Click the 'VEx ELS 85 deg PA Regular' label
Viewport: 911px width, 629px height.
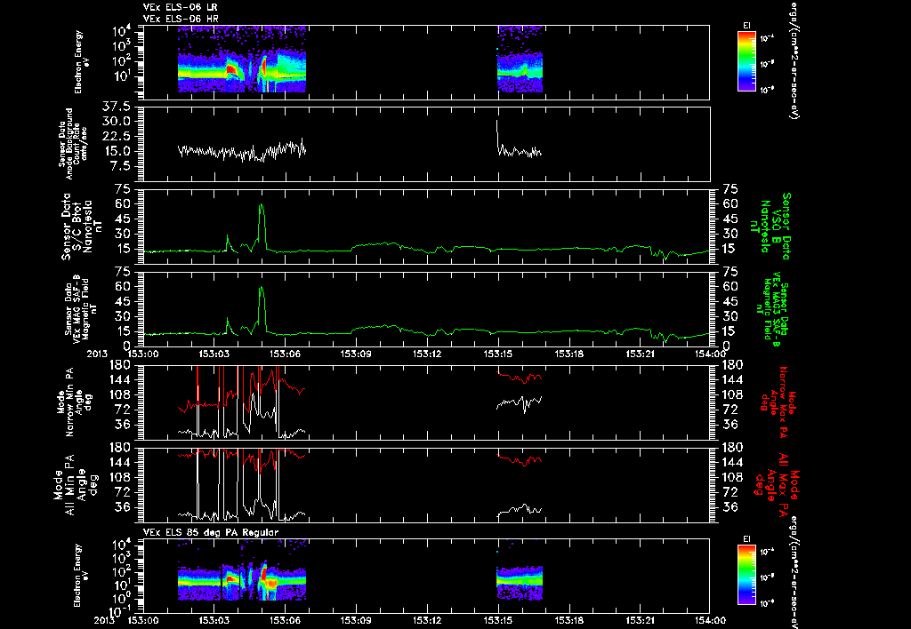[x=211, y=532]
